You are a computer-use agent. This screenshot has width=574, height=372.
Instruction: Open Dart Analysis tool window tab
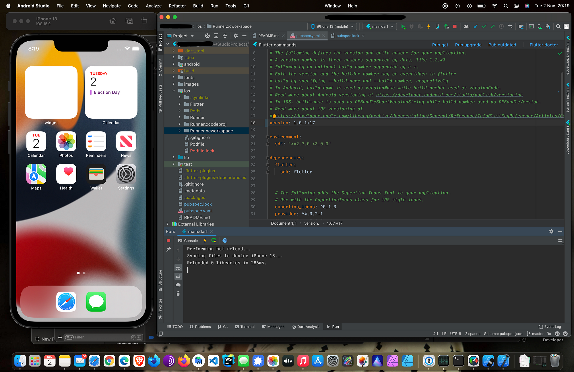click(306, 327)
